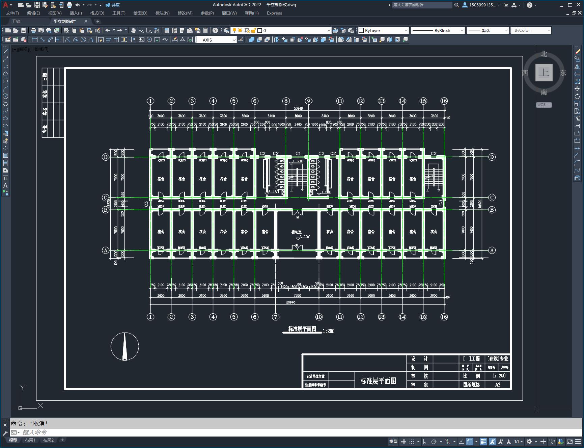584x448 pixels.
Task: Open the 文件(F) menu
Action: (12, 13)
